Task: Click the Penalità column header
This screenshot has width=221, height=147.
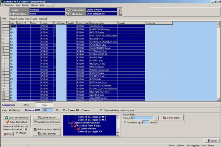Action: [71, 23]
